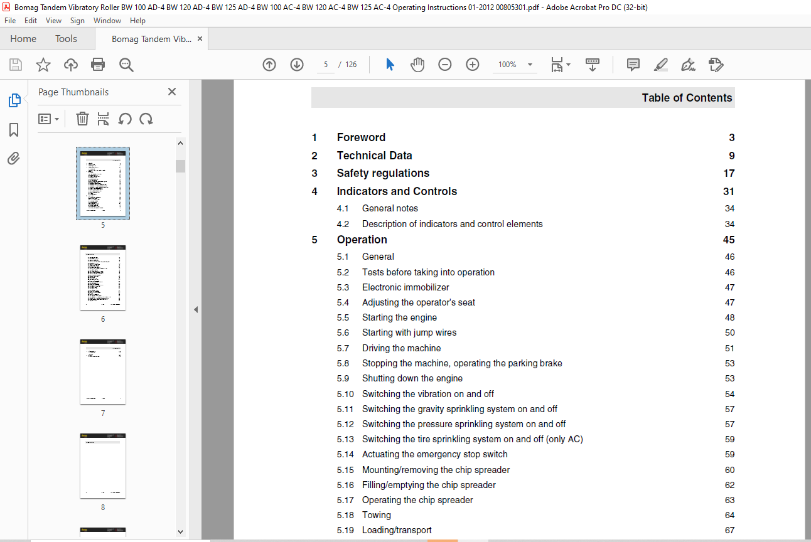Rotate page clockwise
Image resolution: width=811 pixels, height=542 pixels.
click(x=146, y=119)
